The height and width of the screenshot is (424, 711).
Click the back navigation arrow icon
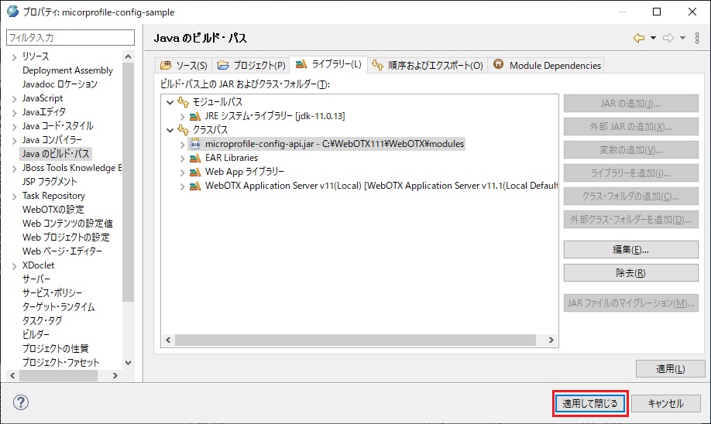tap(639, 38)
